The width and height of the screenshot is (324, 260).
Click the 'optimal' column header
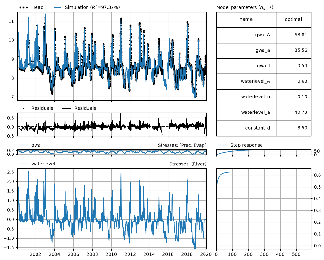(294, 20)
